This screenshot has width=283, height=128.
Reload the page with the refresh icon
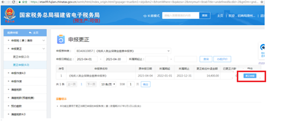(14, 2)
